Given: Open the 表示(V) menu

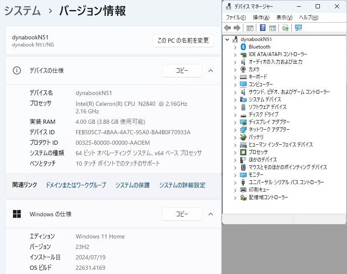Looking at the screenshot, I should 284,18.
